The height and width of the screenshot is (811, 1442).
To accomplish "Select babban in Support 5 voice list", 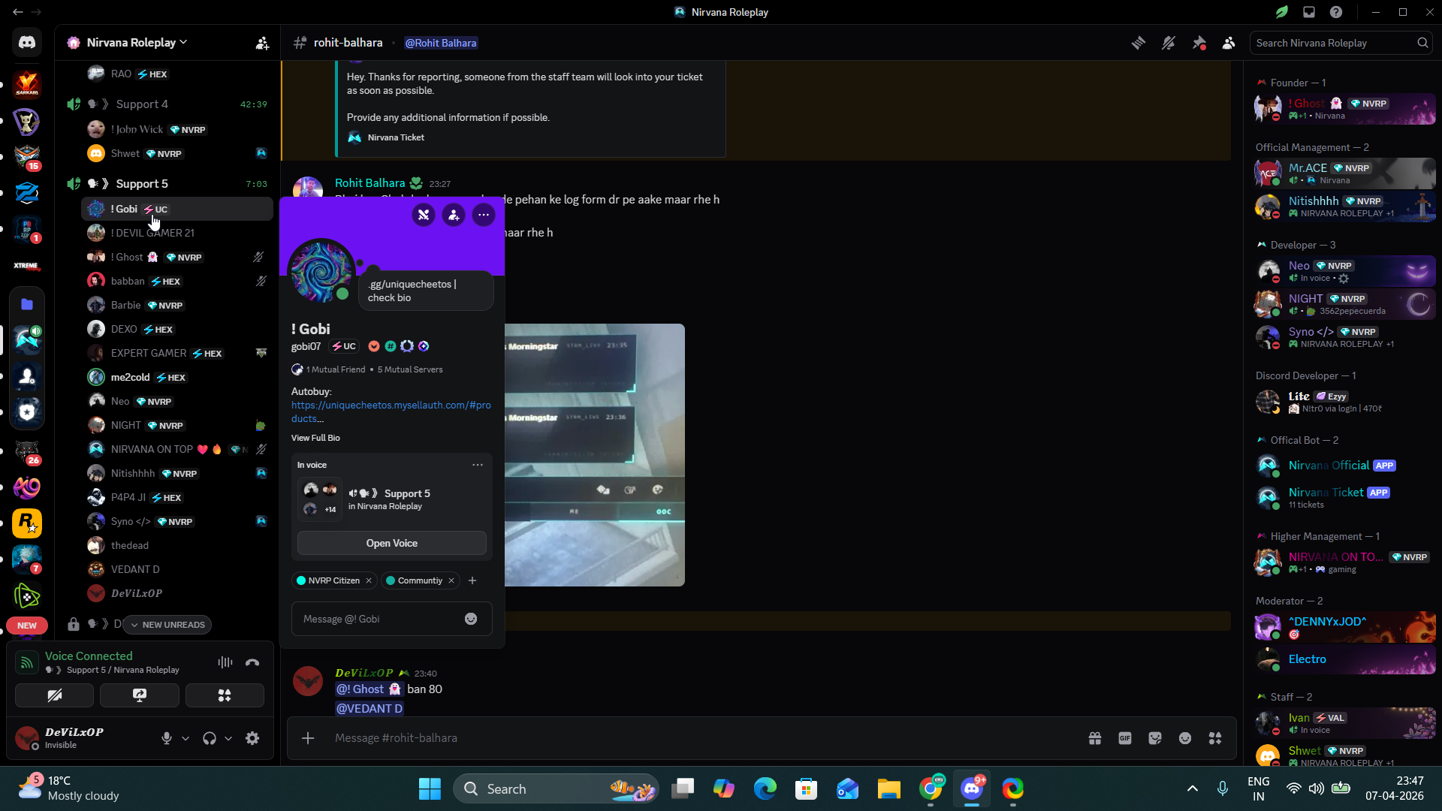I will [177, 281].
